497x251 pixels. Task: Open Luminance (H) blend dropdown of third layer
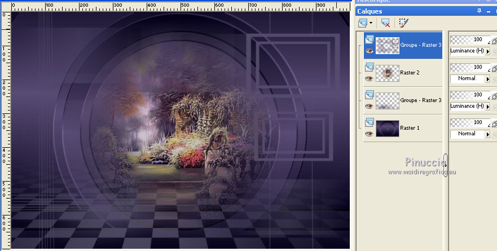[470, 106]
